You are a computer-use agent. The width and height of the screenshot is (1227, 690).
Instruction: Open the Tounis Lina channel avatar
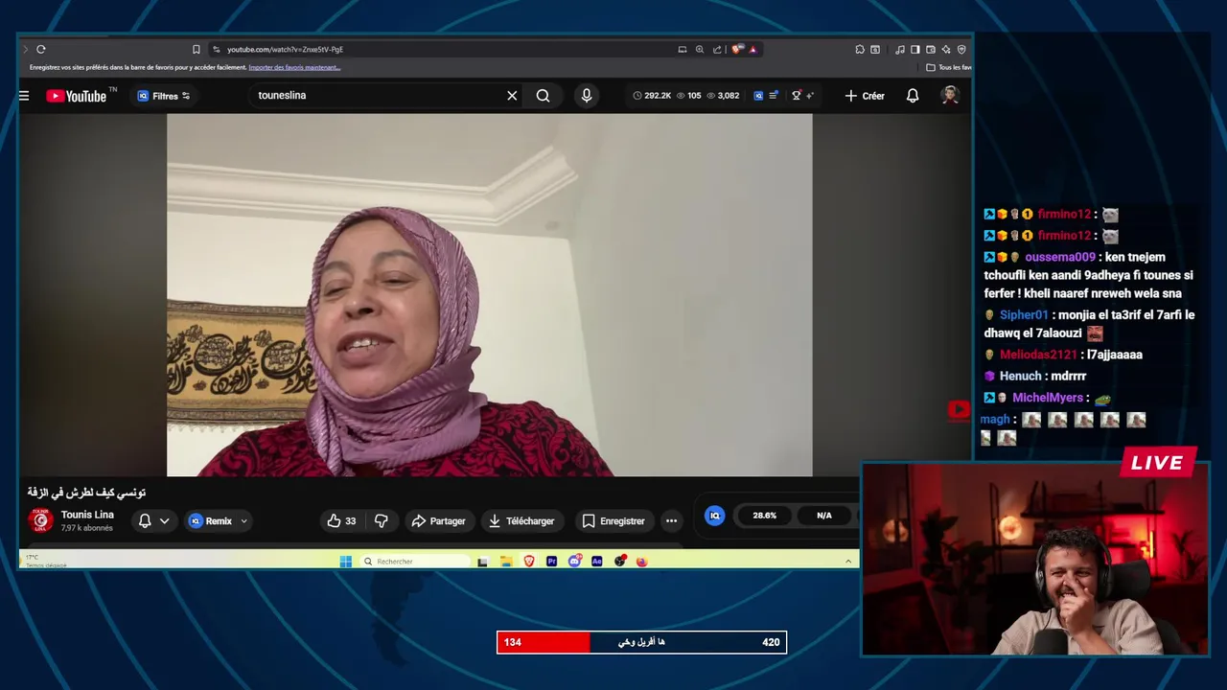(40, 520)
